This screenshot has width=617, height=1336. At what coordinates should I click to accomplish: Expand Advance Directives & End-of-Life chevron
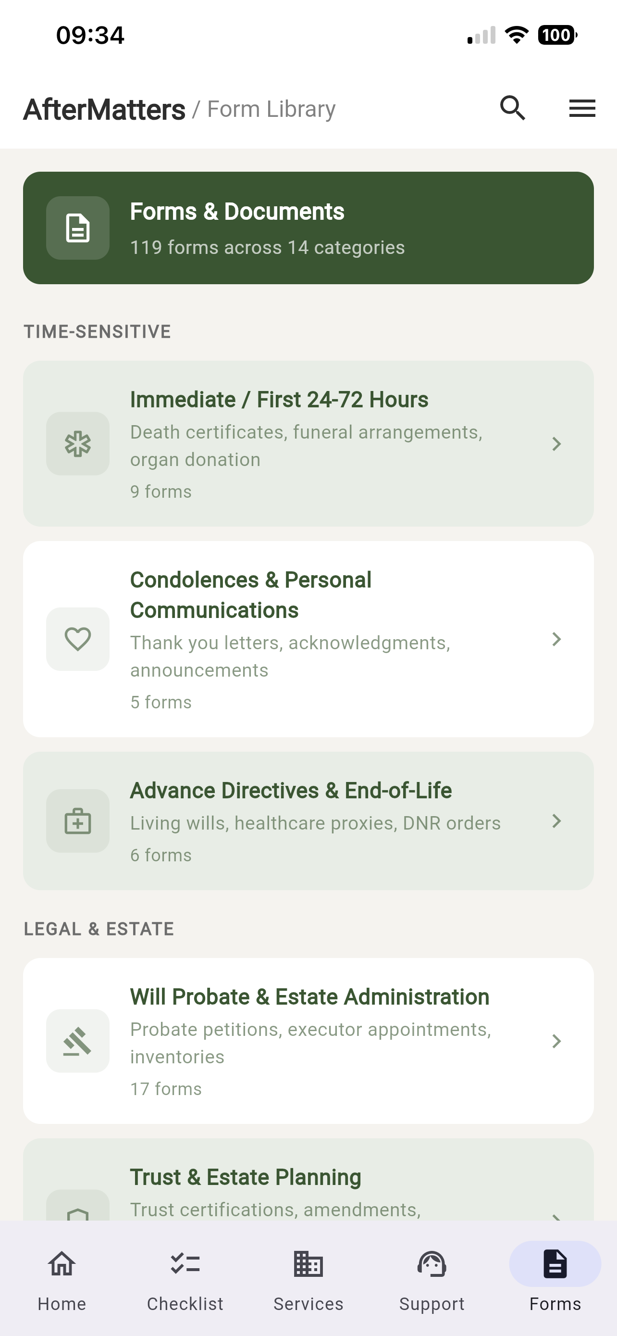pyautogui.click(x=556, y=821)
